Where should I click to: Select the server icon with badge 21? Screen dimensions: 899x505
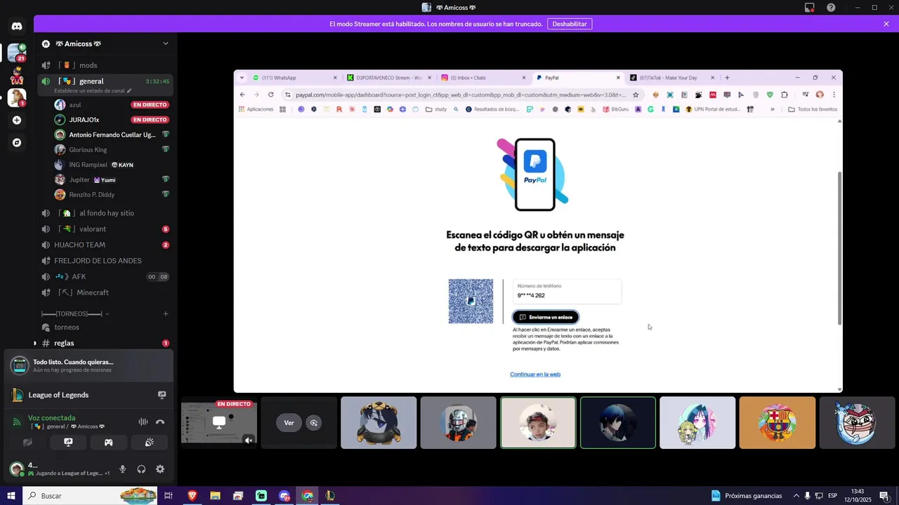click(x=17, y=53)
